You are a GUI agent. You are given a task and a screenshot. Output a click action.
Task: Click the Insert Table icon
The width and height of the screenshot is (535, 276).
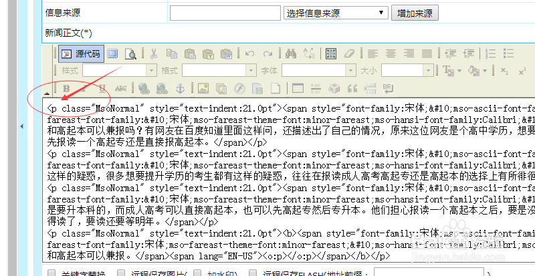(298, 88)
